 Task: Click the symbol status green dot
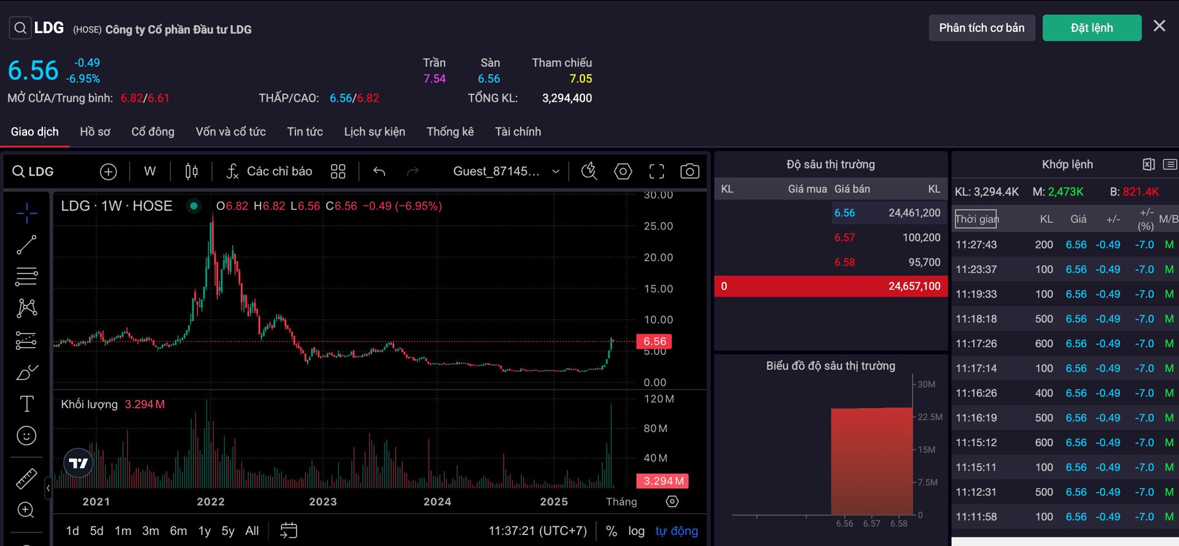tap(194, 206)
